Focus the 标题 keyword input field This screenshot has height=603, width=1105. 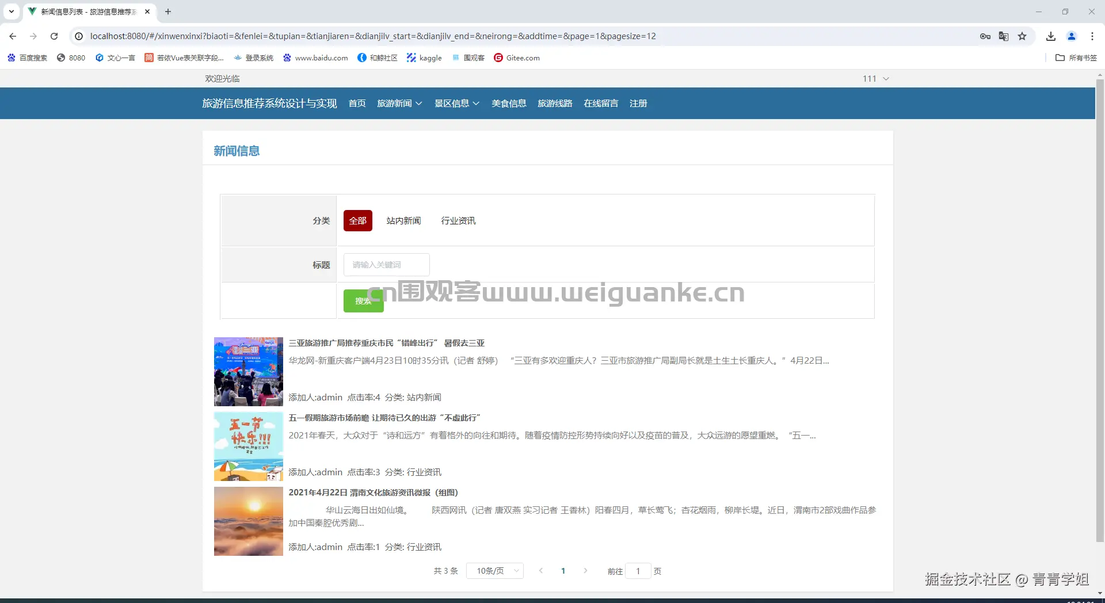[387, 265]
